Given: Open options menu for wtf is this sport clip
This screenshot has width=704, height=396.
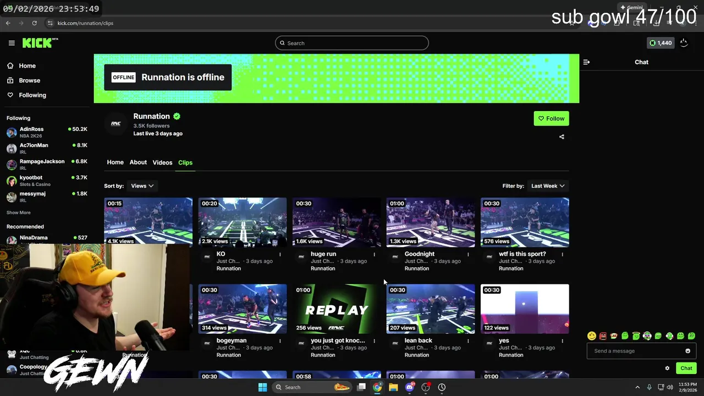Looking at the screenshot, I should pyautogui.click(x=562, y=254).
